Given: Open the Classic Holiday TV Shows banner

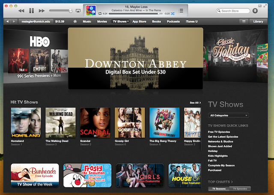Looking at the screenshot, I should [235, 56].
